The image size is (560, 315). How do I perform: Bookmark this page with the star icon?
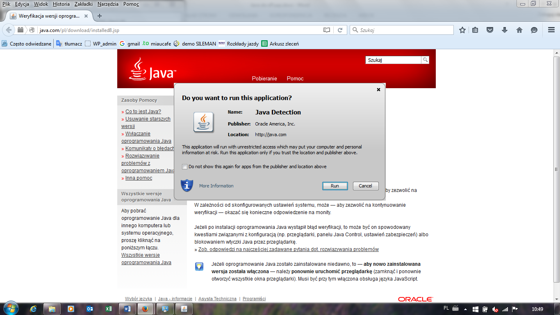tap(462, 30)
